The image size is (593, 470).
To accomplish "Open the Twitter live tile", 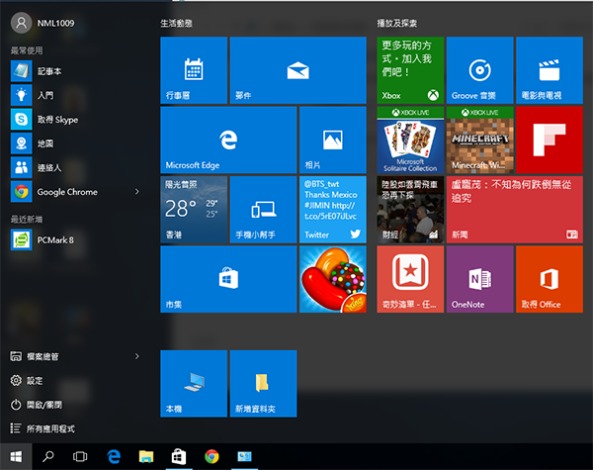I will [x=333, y=210].
